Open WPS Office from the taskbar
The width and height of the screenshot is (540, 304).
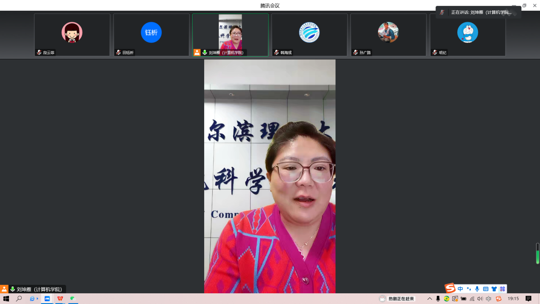(x=60, y=299)
